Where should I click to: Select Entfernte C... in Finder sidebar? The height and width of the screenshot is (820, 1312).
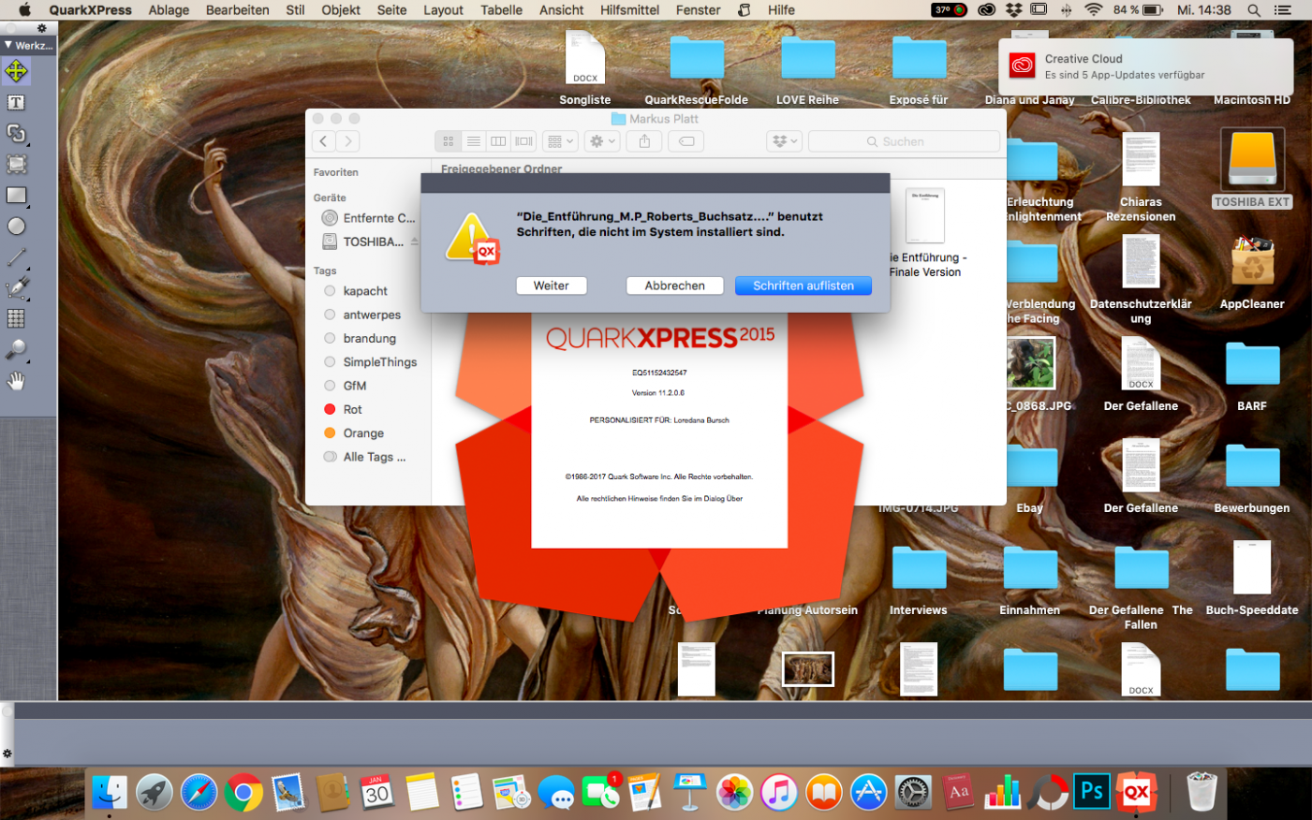[369, 218]
